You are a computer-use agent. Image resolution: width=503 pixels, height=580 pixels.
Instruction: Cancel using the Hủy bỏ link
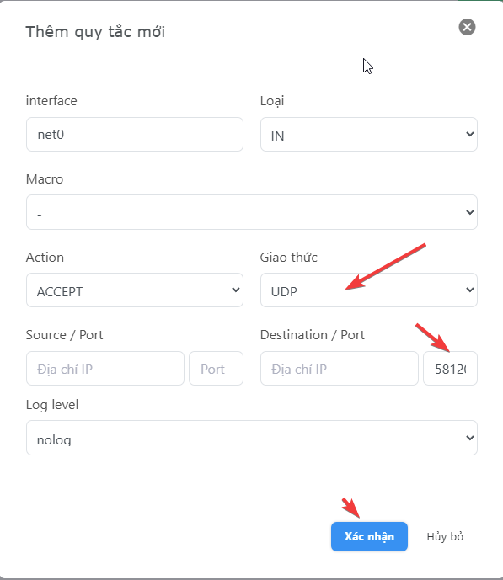click(x=445, y=537)
